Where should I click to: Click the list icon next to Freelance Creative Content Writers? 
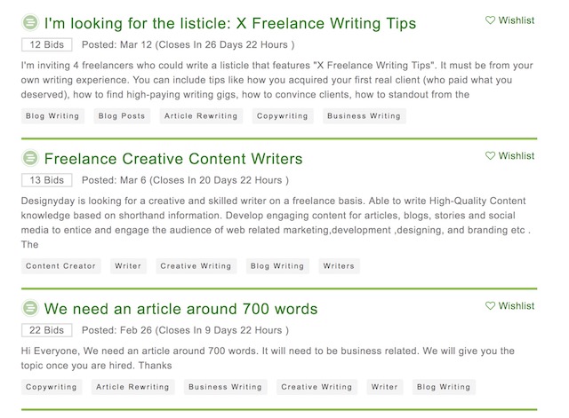pos(30,158)
